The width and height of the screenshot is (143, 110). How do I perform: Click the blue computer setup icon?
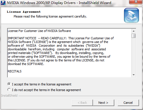point(131,15)
